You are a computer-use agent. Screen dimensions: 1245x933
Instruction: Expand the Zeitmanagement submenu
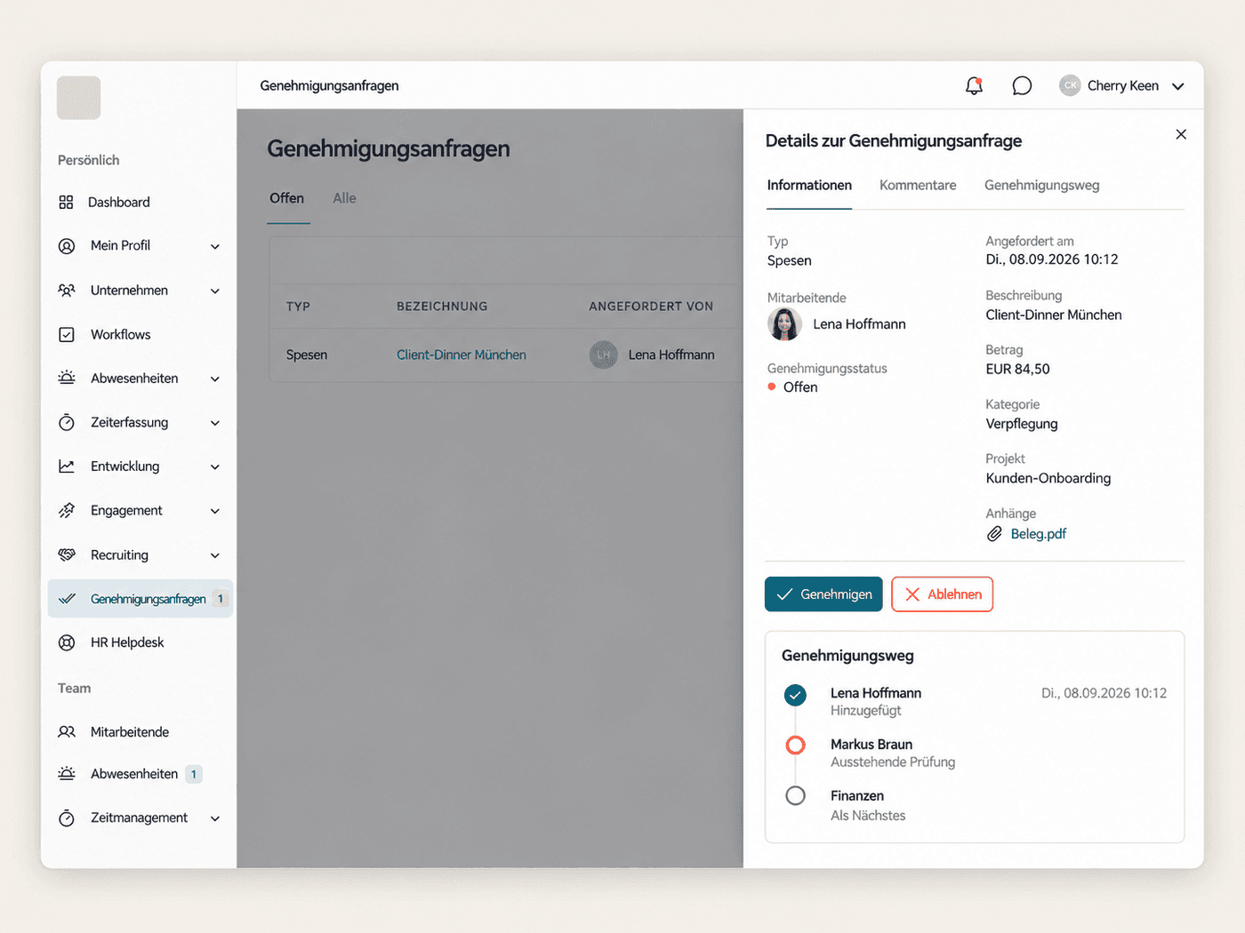(x=215, y=818)
